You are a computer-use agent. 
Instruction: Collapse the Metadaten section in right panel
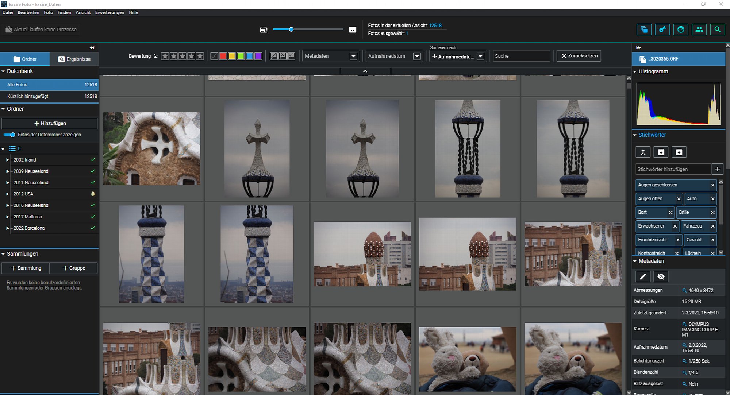(635, 261)
